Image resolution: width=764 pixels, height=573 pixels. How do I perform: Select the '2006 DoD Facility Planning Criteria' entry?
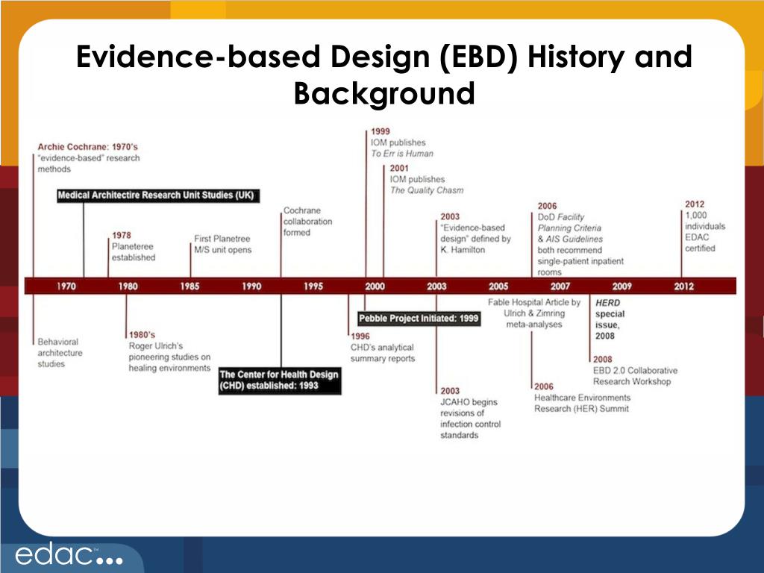click(x=580, y=239)
